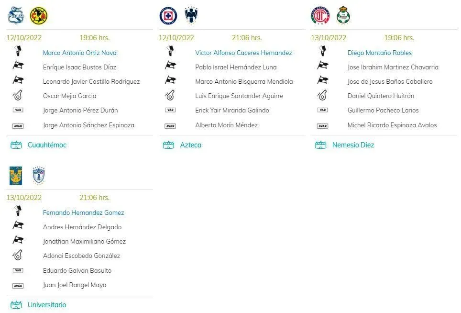
Task: Click the Monterrey Rayados team crest
Action: tap(191, 15)
